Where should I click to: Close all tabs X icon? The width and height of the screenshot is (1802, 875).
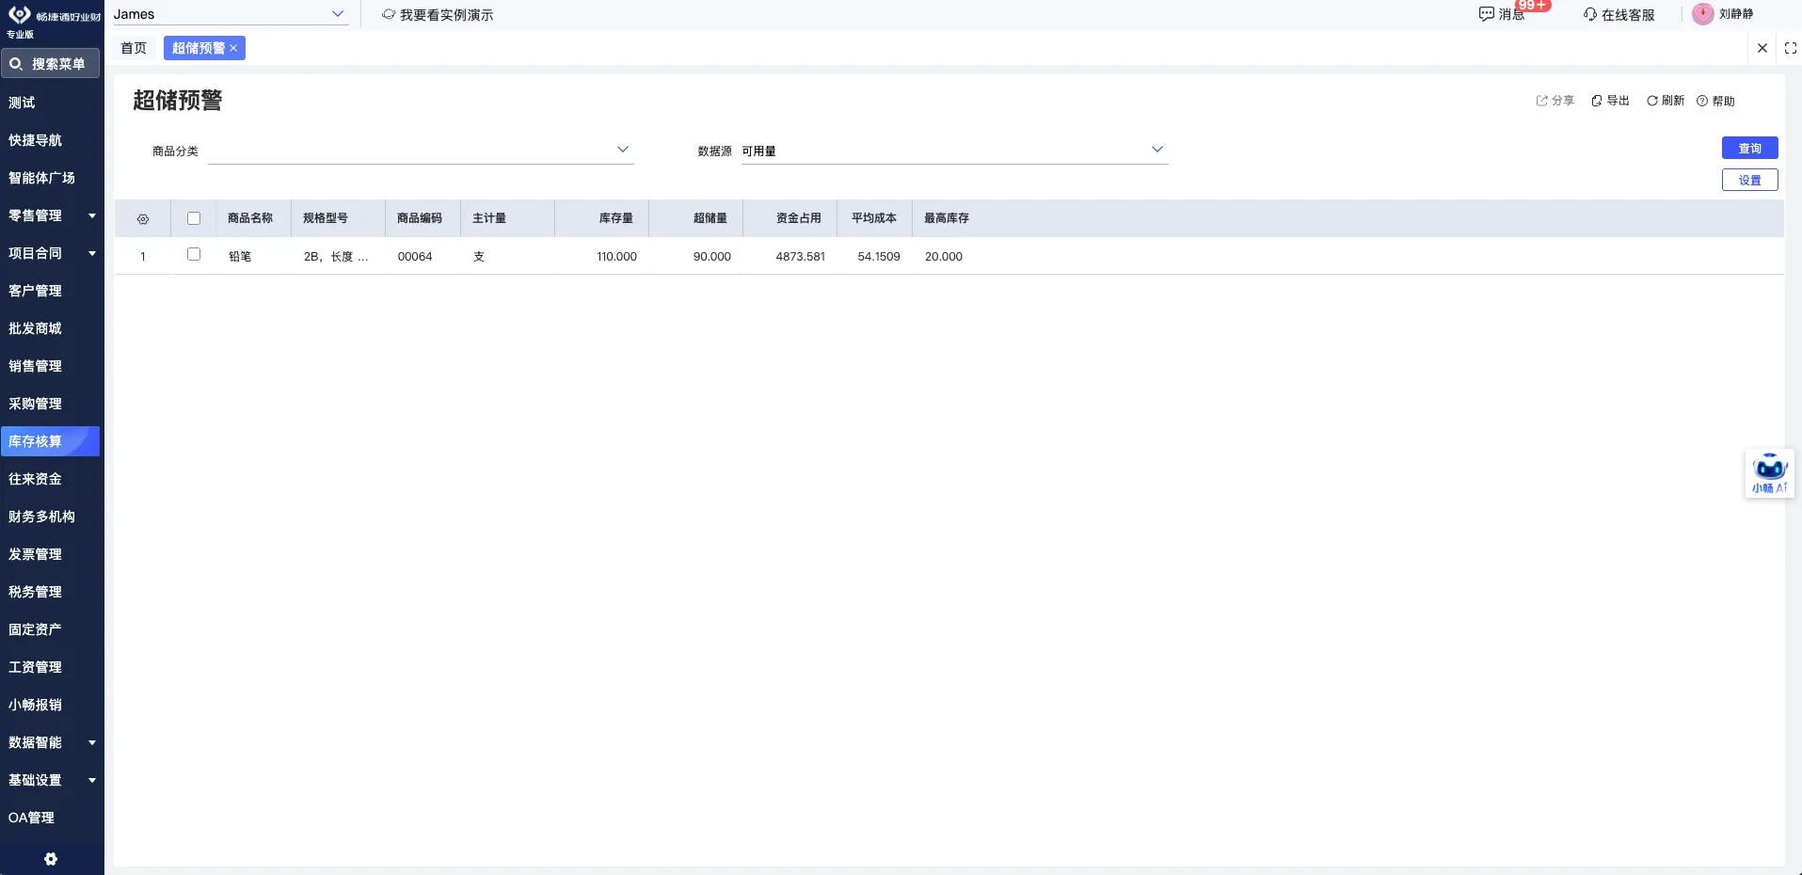(1762, 48)
